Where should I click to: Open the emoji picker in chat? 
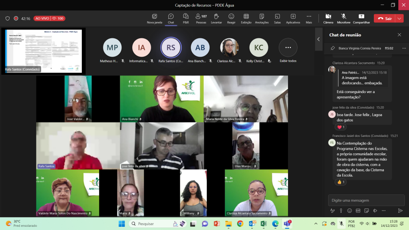tap(349, 211)
